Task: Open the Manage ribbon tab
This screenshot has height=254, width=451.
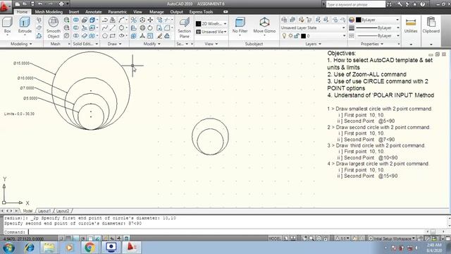Action: [156, 12]
